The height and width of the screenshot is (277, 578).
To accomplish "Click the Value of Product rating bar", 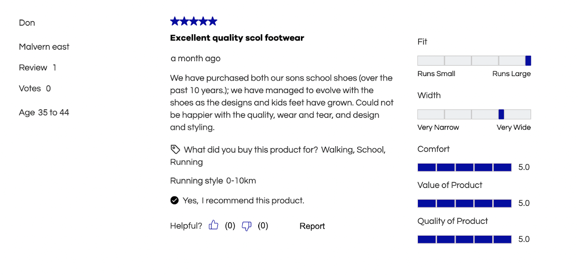I will (x=465, y=203).
